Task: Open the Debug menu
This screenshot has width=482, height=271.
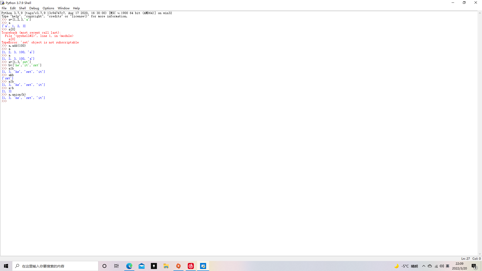Action: [x=34, y=8]
